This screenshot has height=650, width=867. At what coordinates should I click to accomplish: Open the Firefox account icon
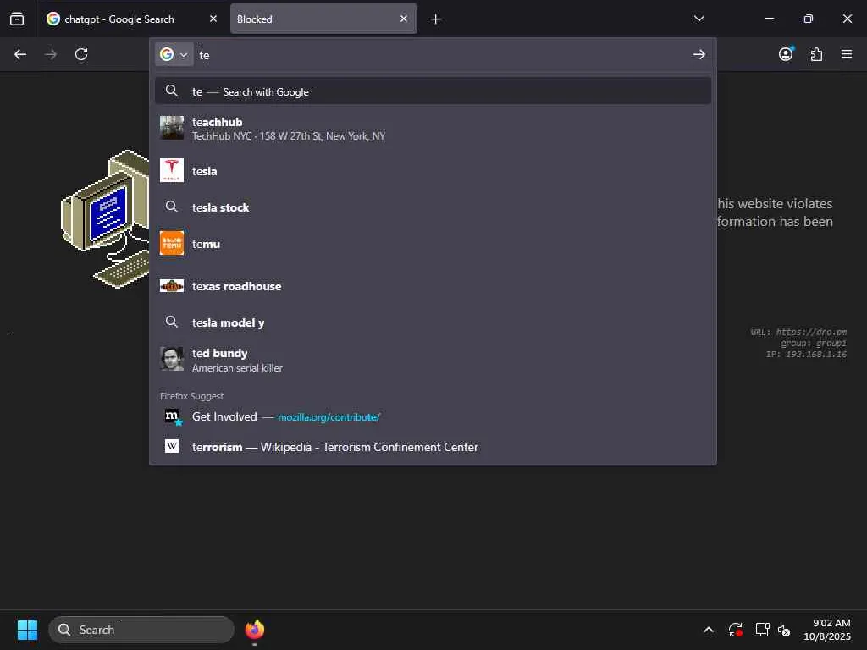coord(786,54)
